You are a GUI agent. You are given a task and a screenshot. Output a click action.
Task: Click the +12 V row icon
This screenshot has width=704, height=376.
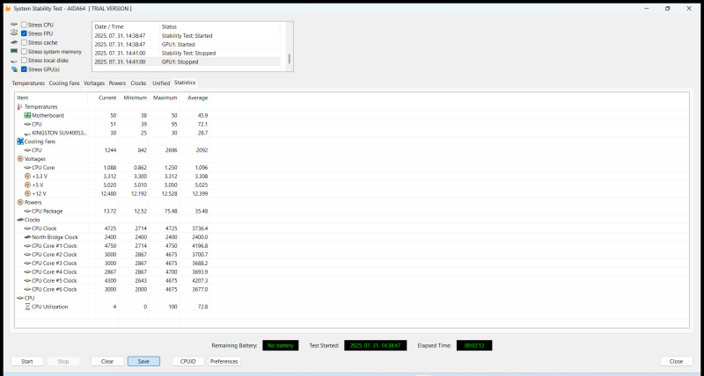tap(27, 194)
